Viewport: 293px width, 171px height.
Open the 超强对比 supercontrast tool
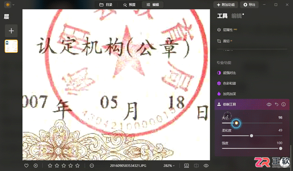point(226,73)
